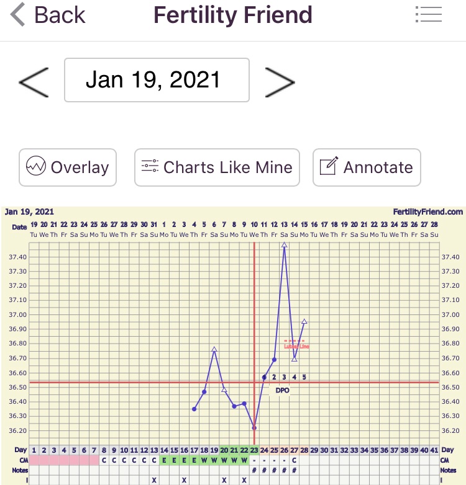Open Charts Like Mine

tap(217, 167)
